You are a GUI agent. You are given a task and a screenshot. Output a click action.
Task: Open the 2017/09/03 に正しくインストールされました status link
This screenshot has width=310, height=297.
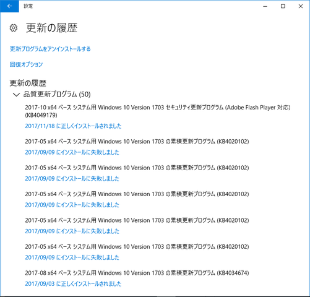[73, 284]
